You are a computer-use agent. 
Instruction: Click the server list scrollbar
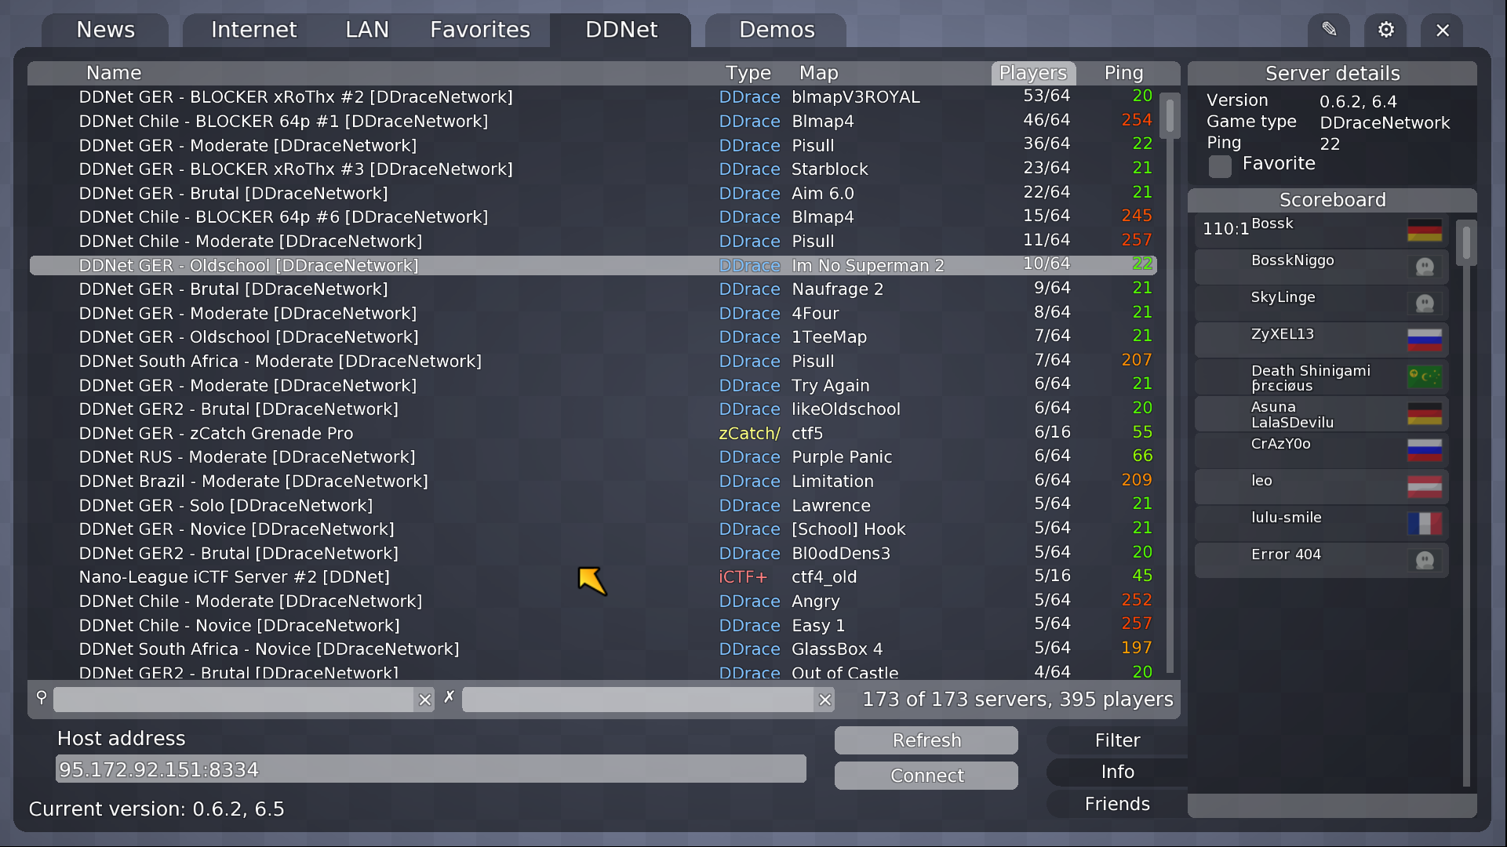tap(1169, 116)
